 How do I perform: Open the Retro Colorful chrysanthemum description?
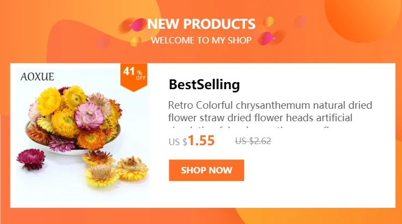270,111
